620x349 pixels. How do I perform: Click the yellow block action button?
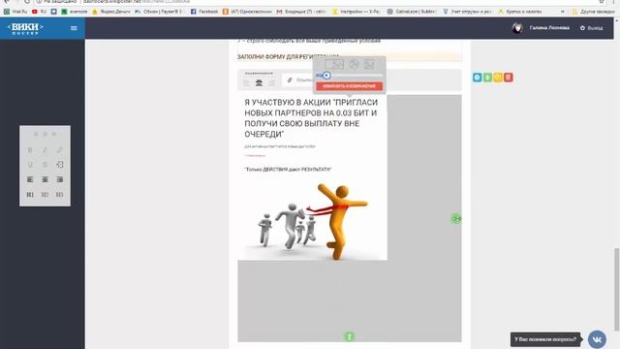pos(498,78)
